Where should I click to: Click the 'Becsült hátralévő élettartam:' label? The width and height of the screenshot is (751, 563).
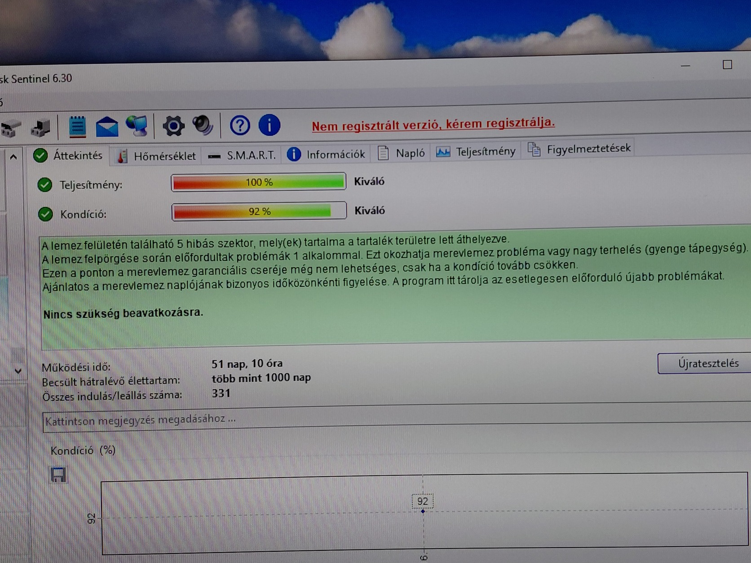click(x=111, y=381)
